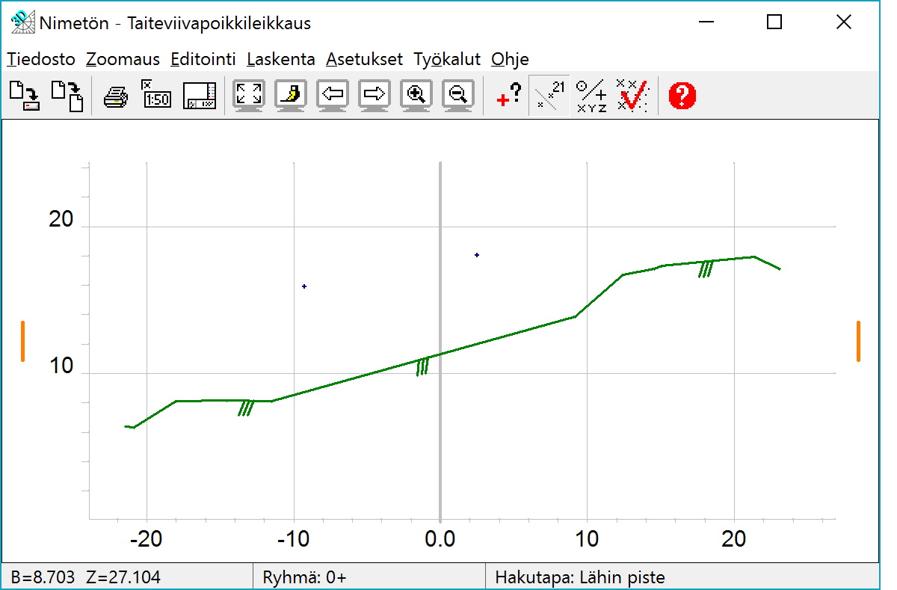
Task: Open the 1:50 scale setting tool
Action: [x=156, y=96]
